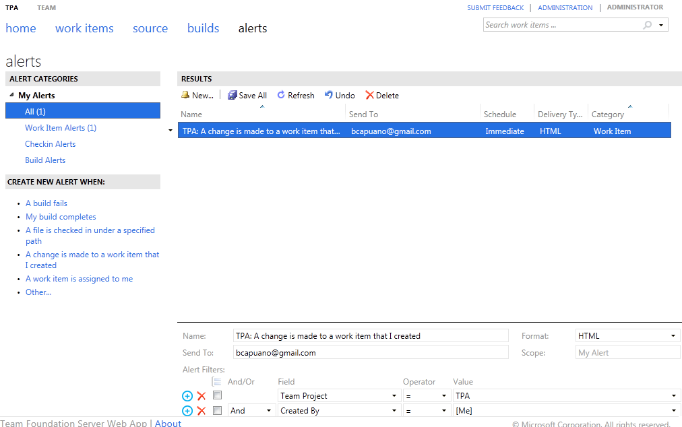Switch to the builds tab
The height and width of the screenshot is (427, 682).
click(203, 28)
